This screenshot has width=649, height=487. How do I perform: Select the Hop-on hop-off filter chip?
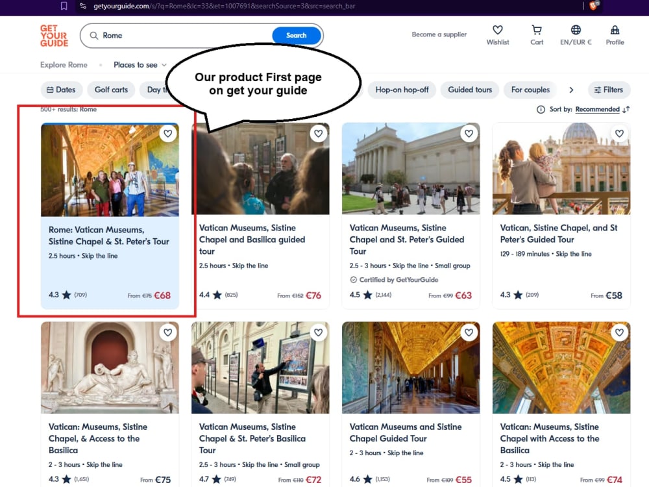tap(402, 90)
